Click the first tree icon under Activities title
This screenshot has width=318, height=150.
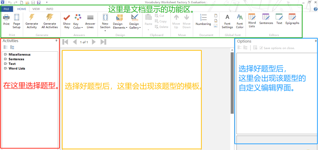coord(6,47)
